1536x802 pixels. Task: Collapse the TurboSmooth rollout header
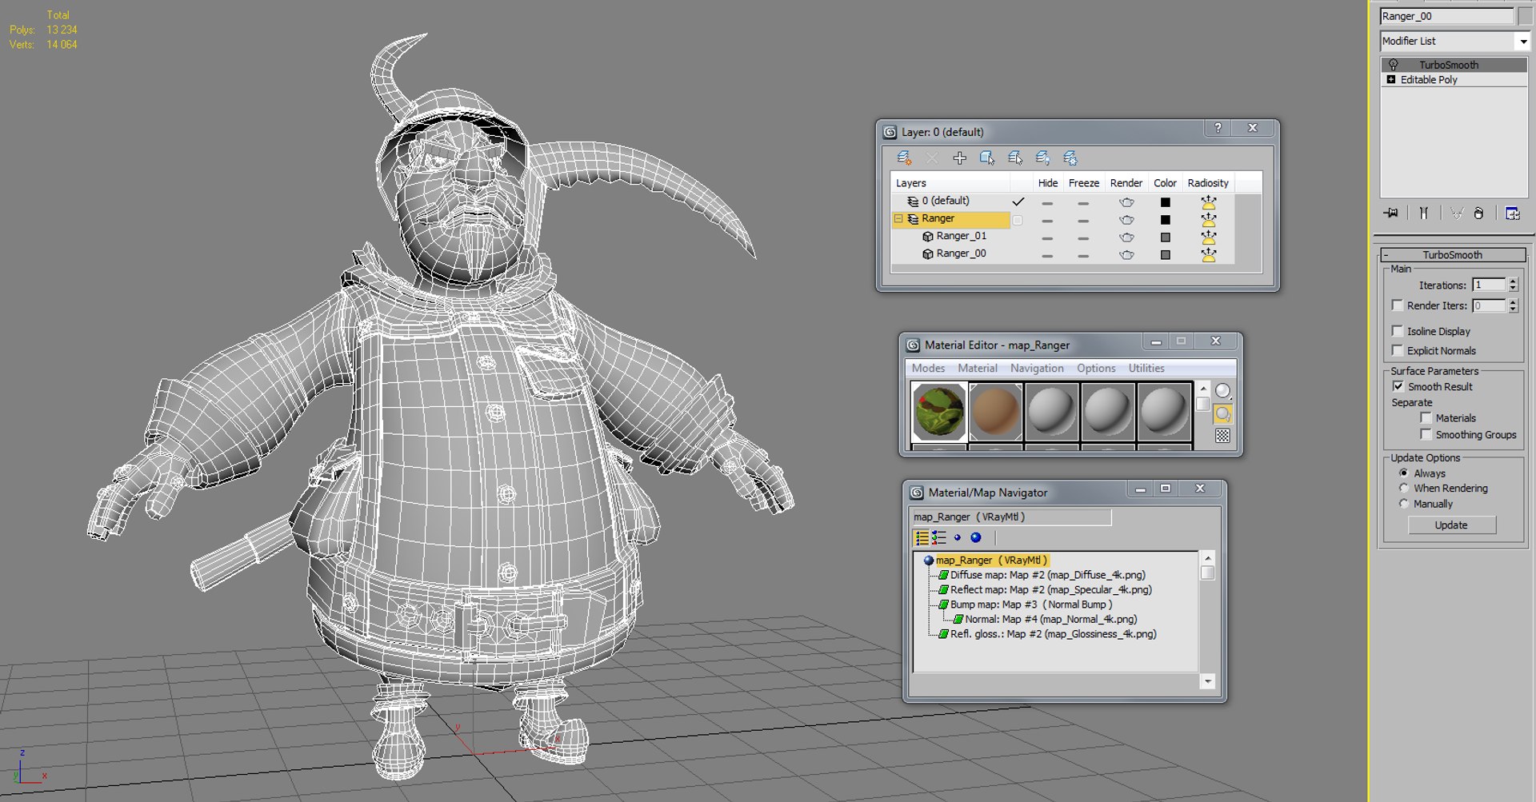tap(1453, 254)
